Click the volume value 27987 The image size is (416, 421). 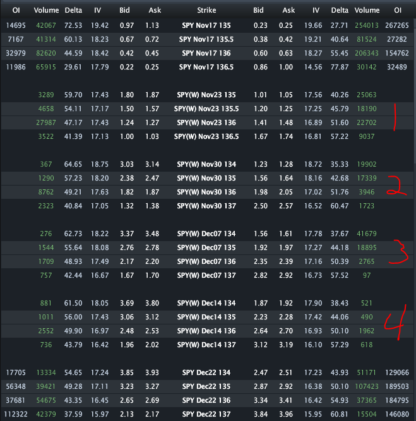tap(46, 122)
